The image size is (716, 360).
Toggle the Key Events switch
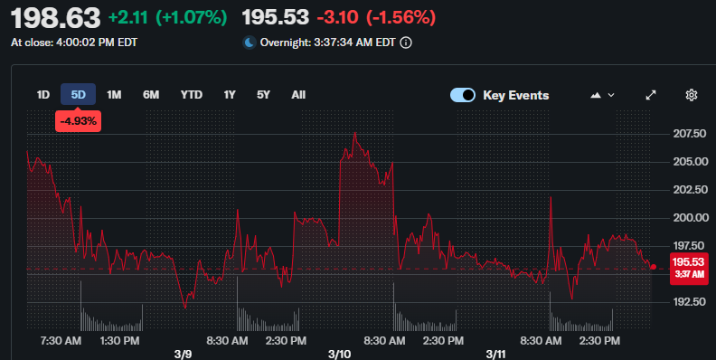tap(463, 95)
